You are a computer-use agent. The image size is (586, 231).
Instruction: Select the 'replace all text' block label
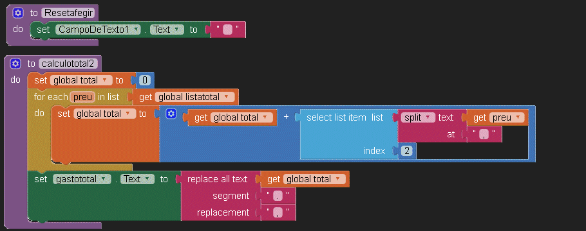(x=218, y=179)
